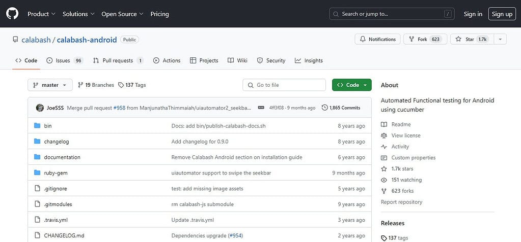Click the 1,865 Commits link

click(341, 108)
